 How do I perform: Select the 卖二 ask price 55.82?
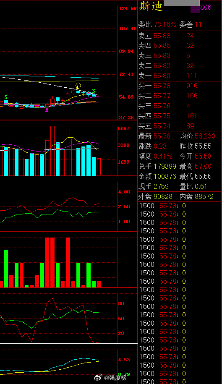[x=162, y=65]
